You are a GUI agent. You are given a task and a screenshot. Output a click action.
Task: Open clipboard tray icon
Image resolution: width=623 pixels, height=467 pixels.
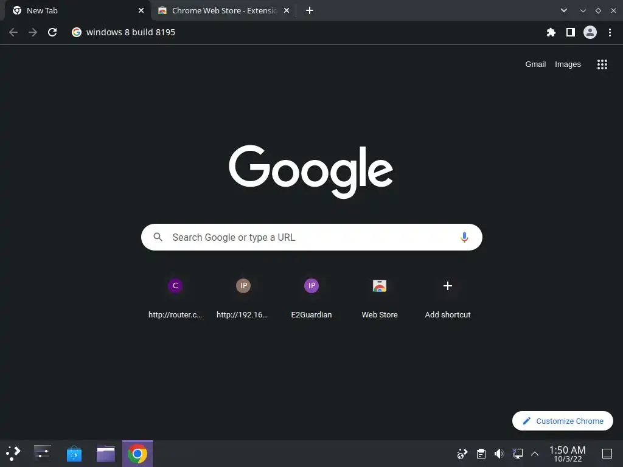481,454
